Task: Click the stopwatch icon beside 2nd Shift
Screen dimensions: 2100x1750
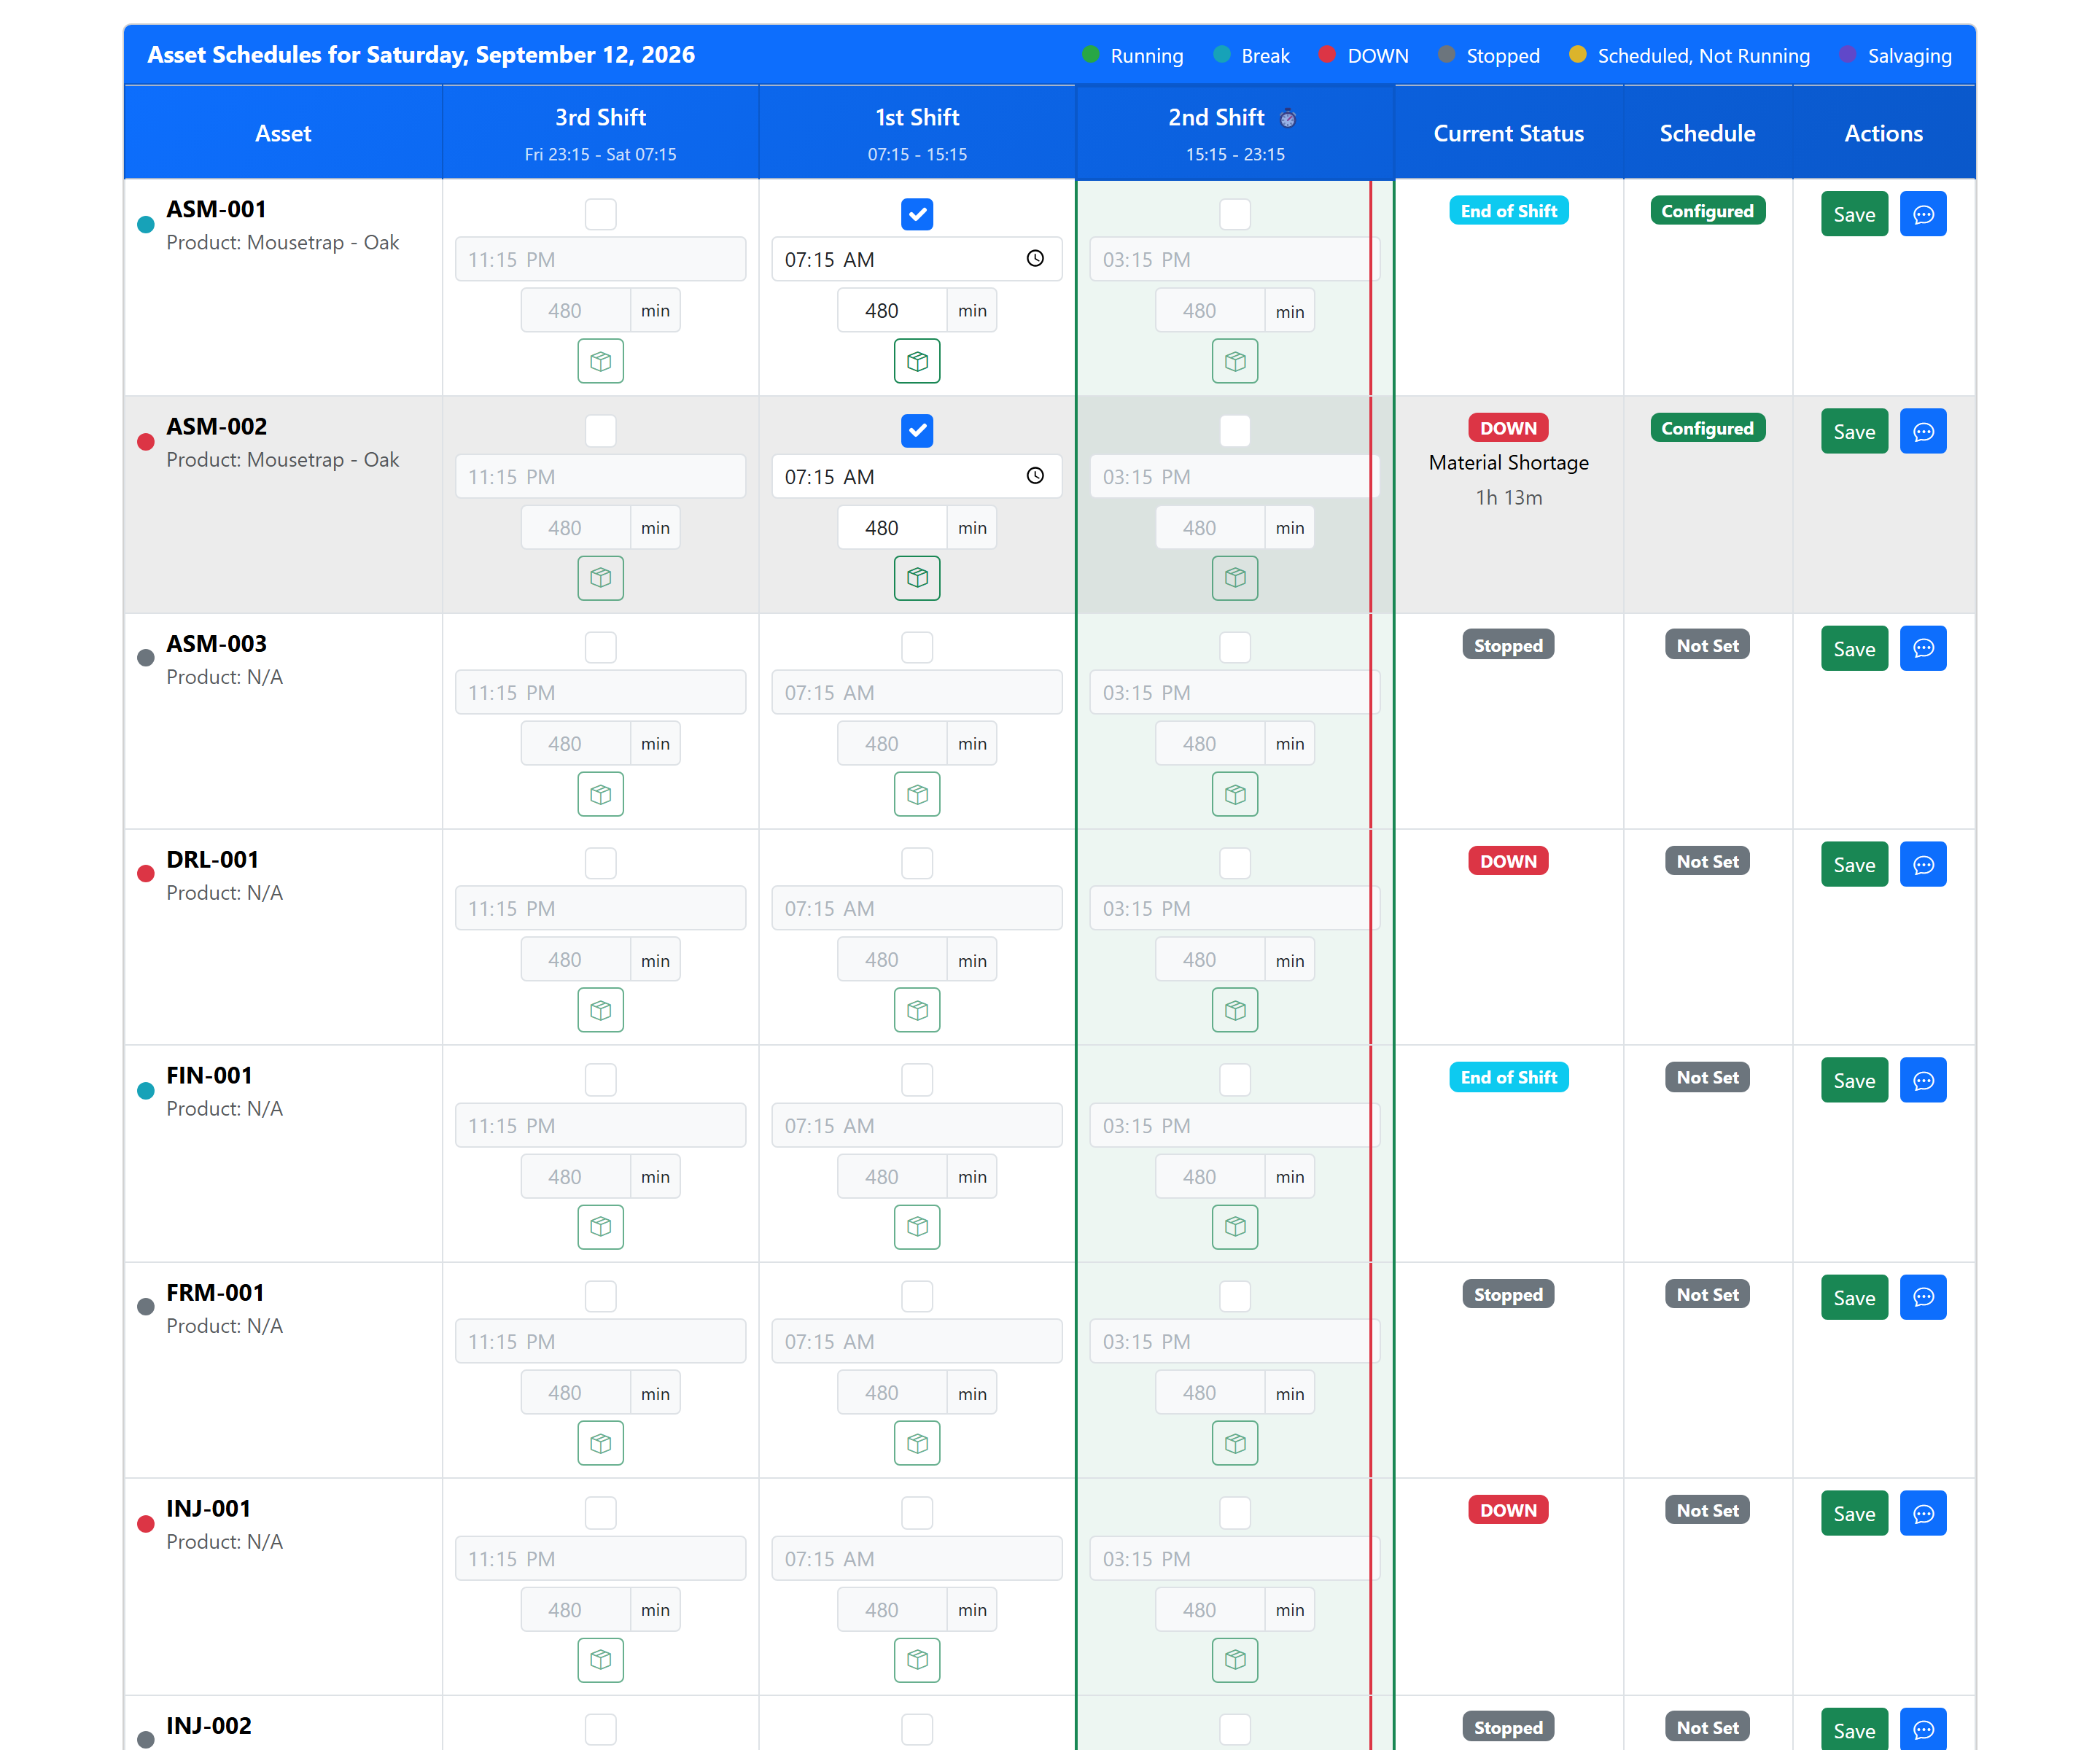Action: pos(1288,118)
